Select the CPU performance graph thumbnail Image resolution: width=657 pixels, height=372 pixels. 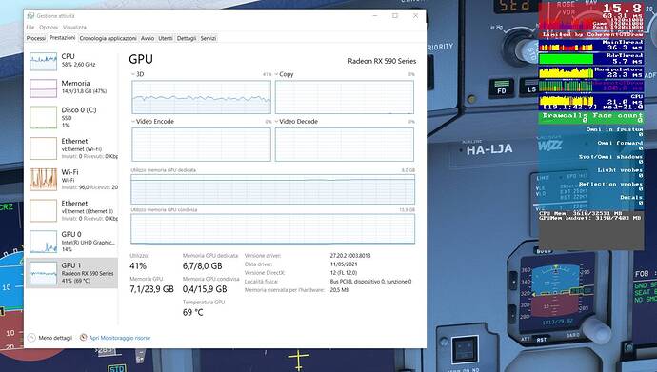(43, 62)
